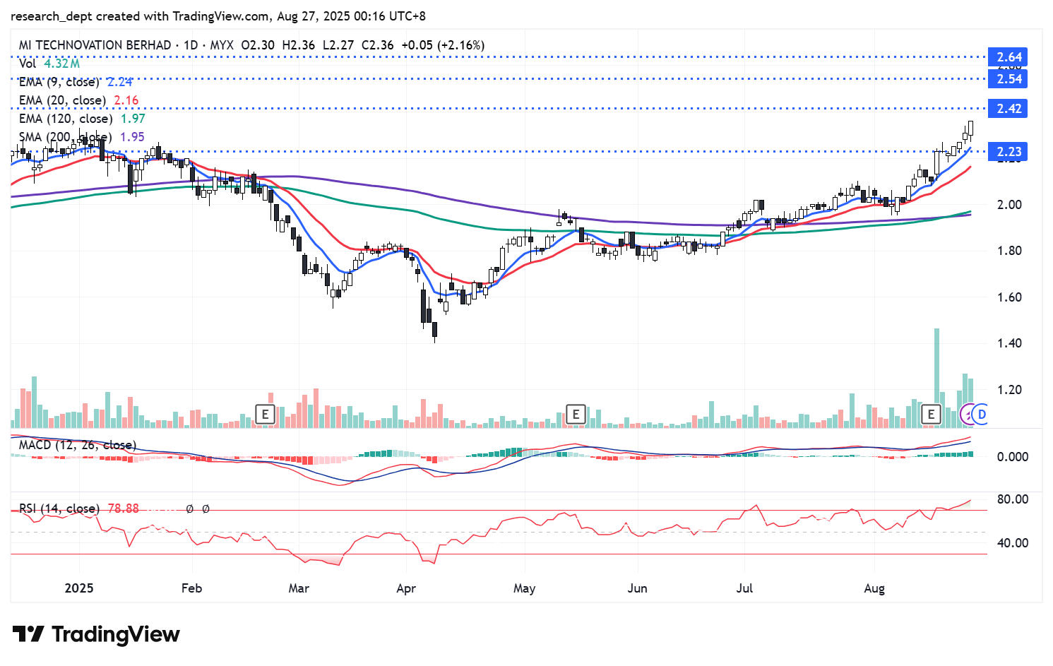
Task: Click the earnings E marker near February
Action: 265,415
